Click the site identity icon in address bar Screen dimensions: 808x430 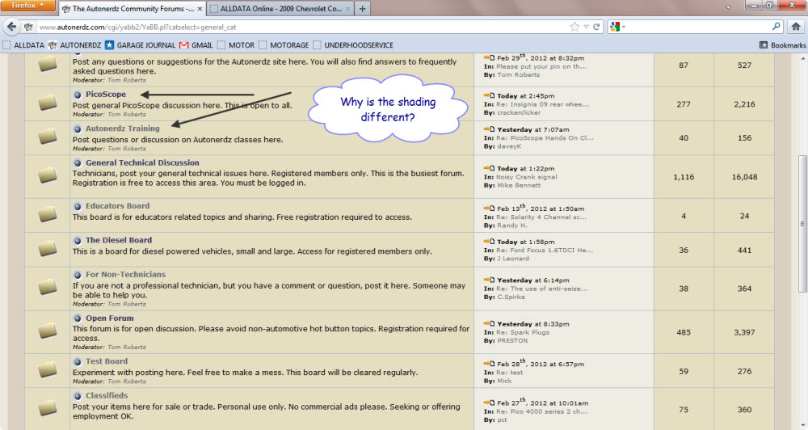(29, 27)
